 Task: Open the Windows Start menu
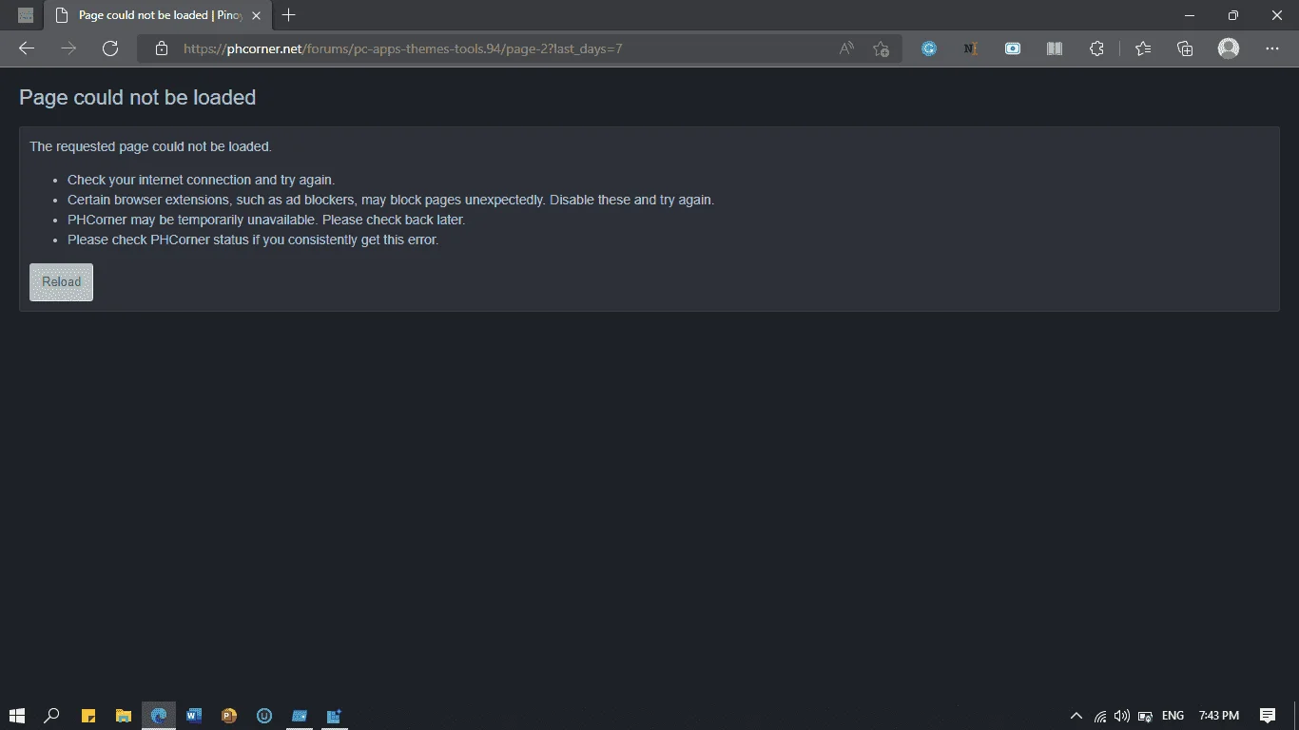coord(17,715)
